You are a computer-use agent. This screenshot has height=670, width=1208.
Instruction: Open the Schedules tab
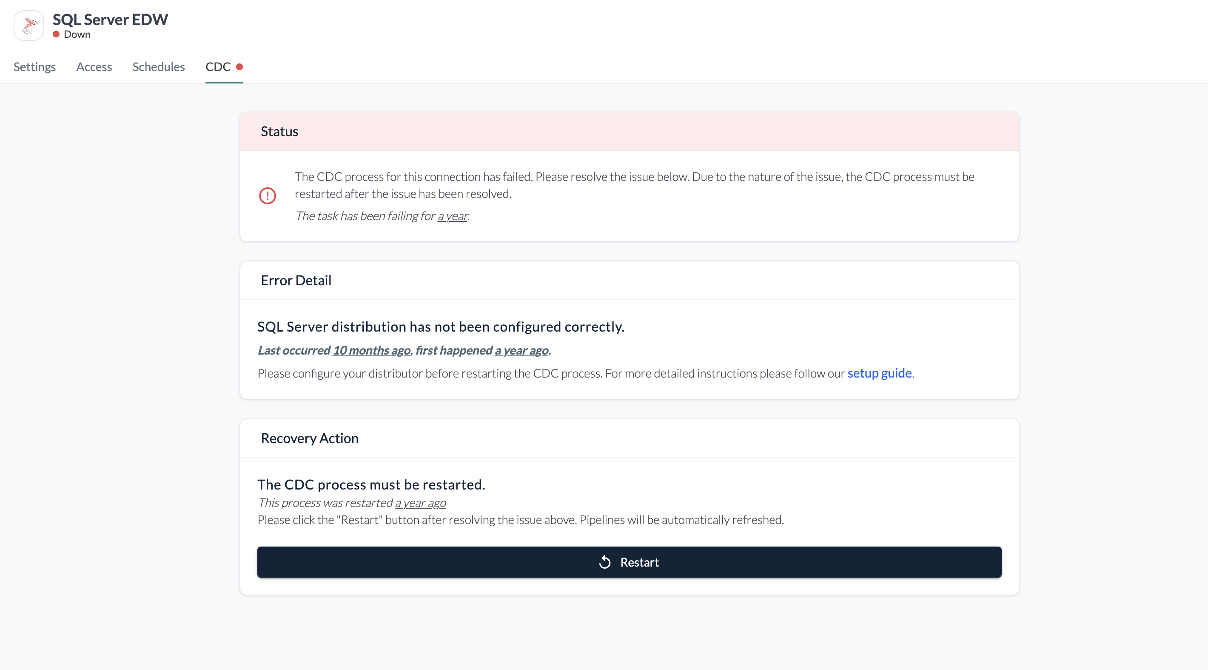(x=159, y=67)
